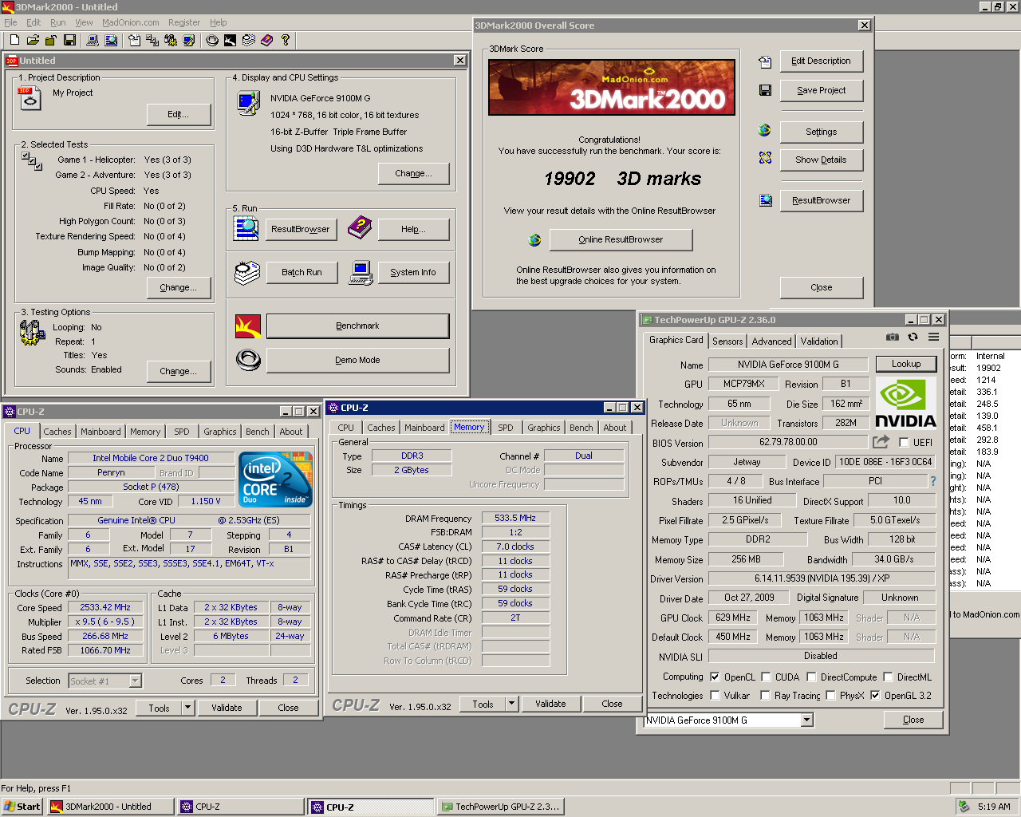Click the floppy icon beside Save Project
This screenshot has height=817, width=1021.
pyautogui.click(x=765, y=90)
